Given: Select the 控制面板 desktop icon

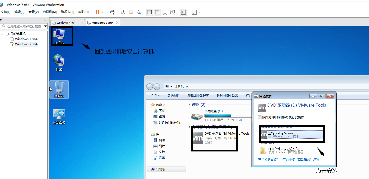Looking at the screenshot, I should tap(59, 117).
